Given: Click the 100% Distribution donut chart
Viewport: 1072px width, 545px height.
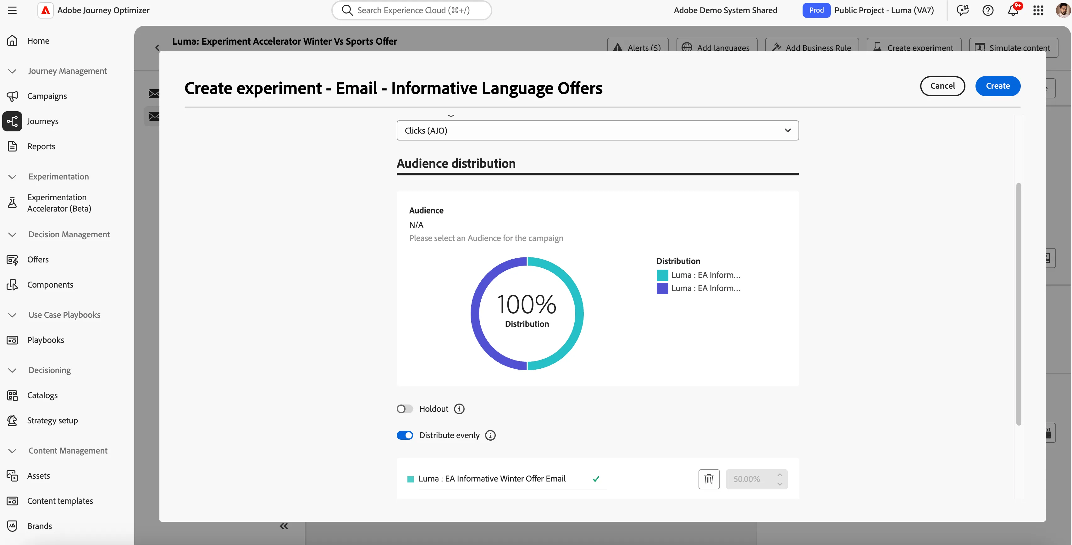Looking at the screenshot, I should coord(527,314).
